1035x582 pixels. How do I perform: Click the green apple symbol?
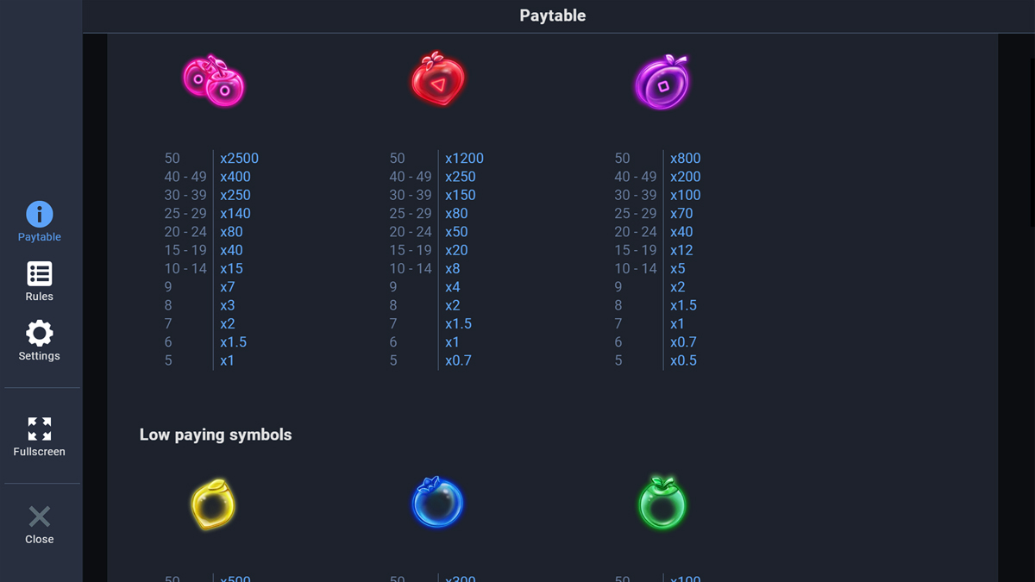coord(662,503)
